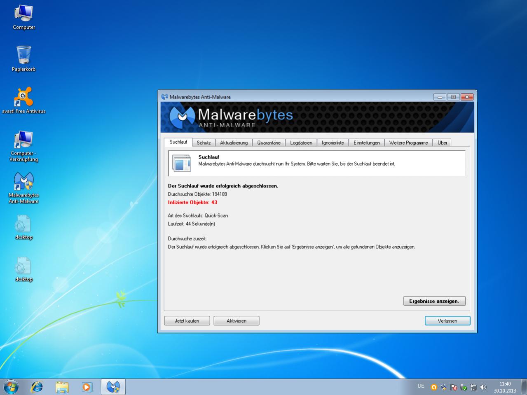Minimize the Malwarebytes window
The image size is (527, 395).
click(x=440, y=97)
